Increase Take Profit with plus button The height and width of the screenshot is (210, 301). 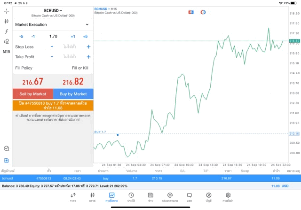(88, 57)
